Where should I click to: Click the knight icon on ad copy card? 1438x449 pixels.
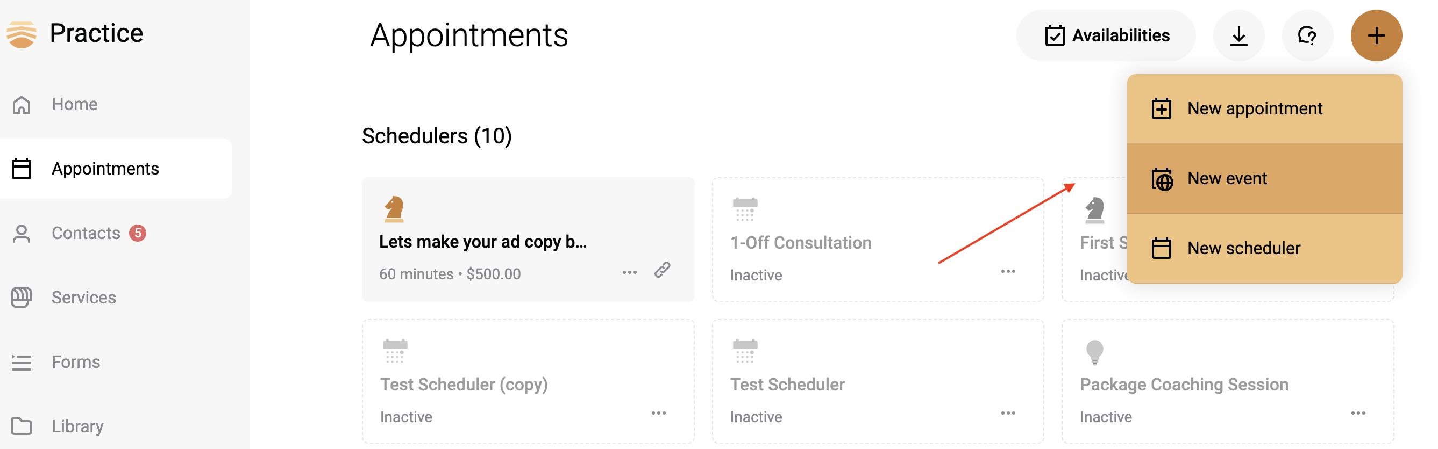pyautogui.click(x=394, y=209)
